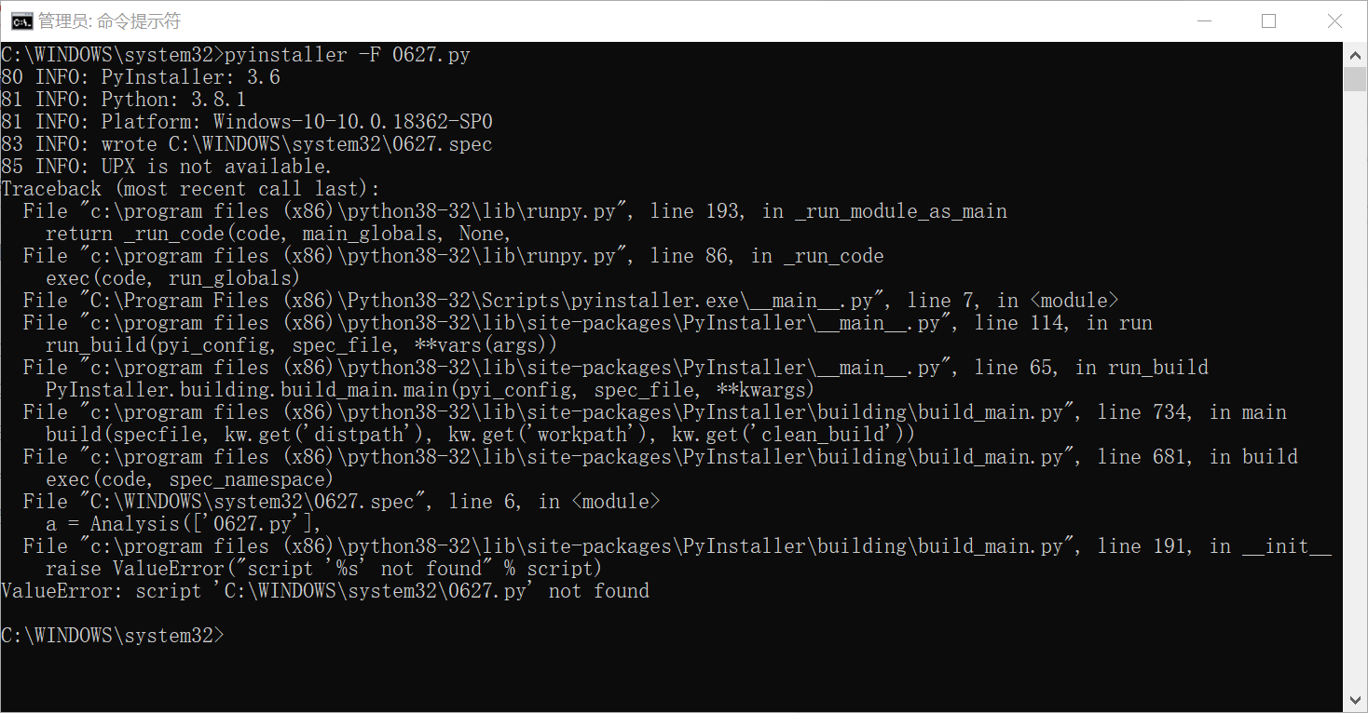1368x713 pixels.
Task: Click the final C:\WINDOWS\system32> prompt line
Action: [x=113, y=636]
